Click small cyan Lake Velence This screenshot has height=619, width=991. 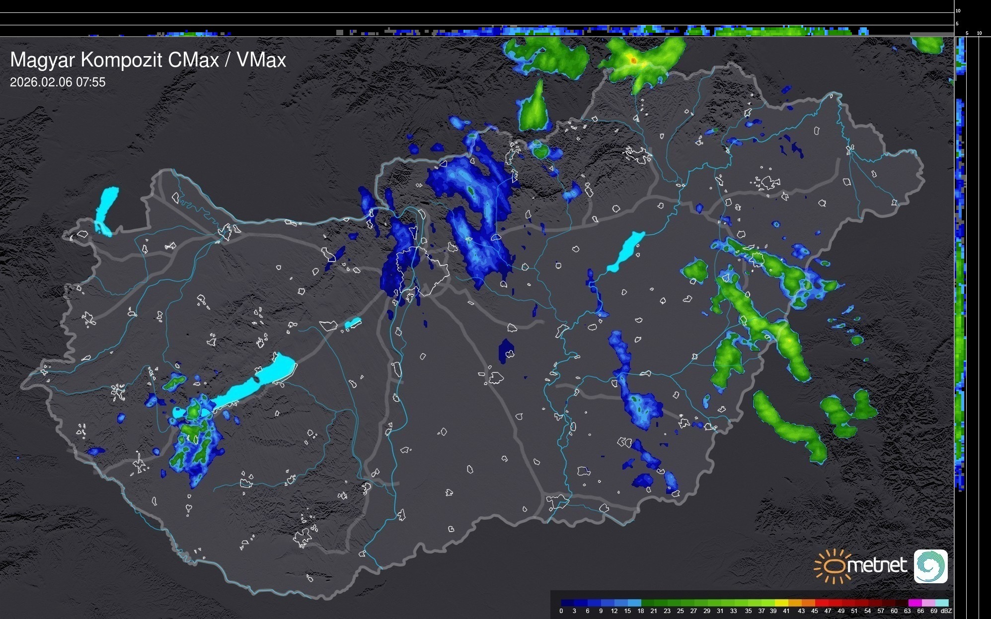(352, 323)
